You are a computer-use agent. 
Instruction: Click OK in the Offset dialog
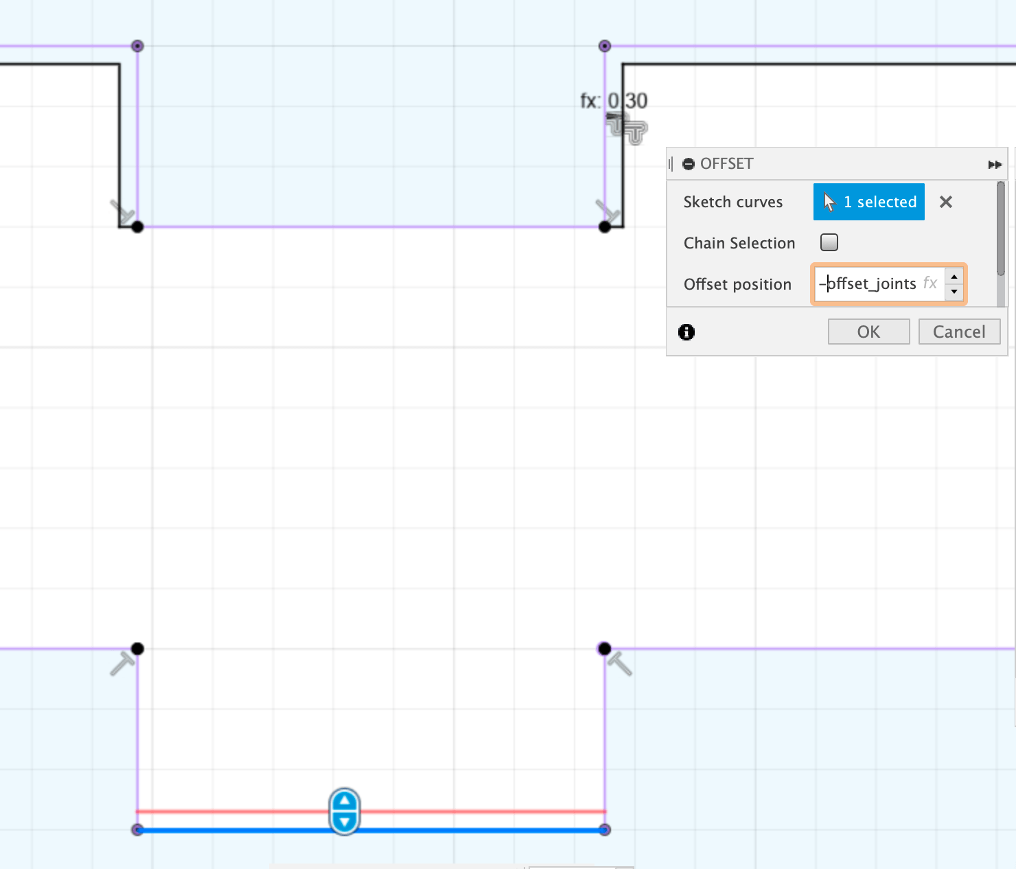[x=868, y=332]
